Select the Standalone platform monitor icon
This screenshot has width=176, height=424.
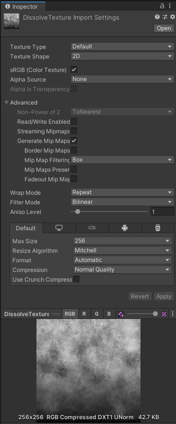pos(59,228)
